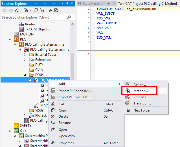The width and height of the screenshot is (180, 147).
Task: Choose Rename in the context menu
Action: [86, 123]
